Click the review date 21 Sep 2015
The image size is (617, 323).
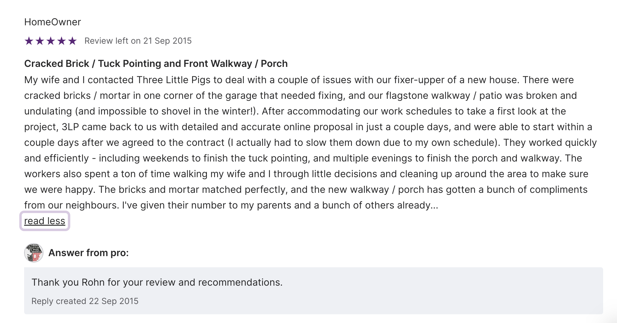(x=167, y=41)
